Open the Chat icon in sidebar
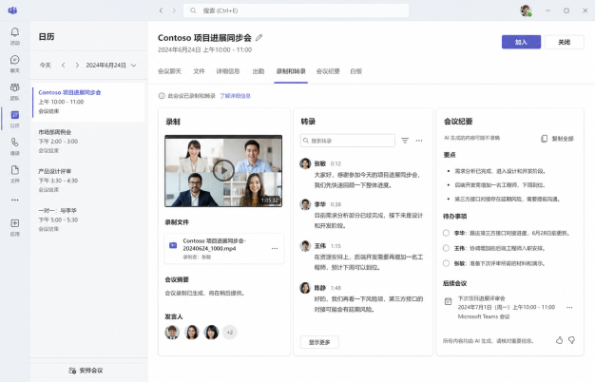 click(x=15, y=60)
